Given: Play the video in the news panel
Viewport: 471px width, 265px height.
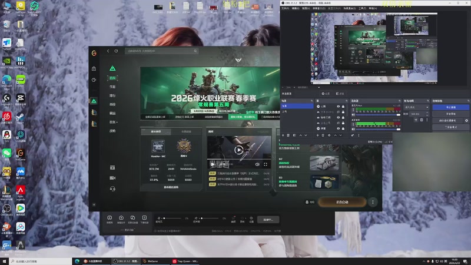Looking at the screenshot, I should click(x=238, y=150).
